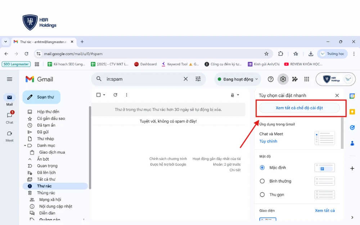Viewport: 360px width, 225px height.
Task: Open a new browser tab
Action: click(x=82, y=42)
